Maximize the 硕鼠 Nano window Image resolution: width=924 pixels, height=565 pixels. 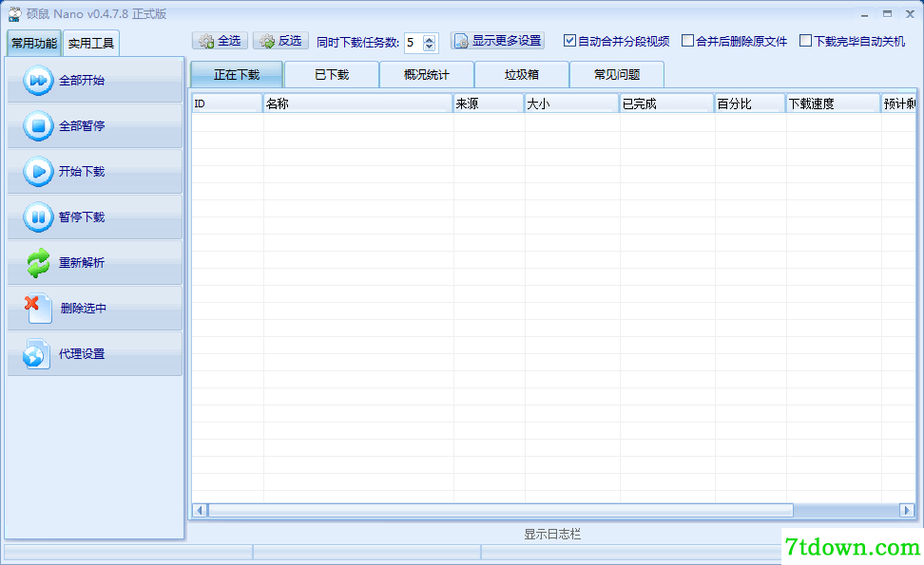pos(887,14)
